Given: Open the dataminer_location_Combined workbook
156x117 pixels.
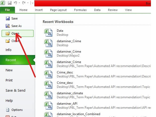Looking at the screenshot, I should click(x=78, y=114).
